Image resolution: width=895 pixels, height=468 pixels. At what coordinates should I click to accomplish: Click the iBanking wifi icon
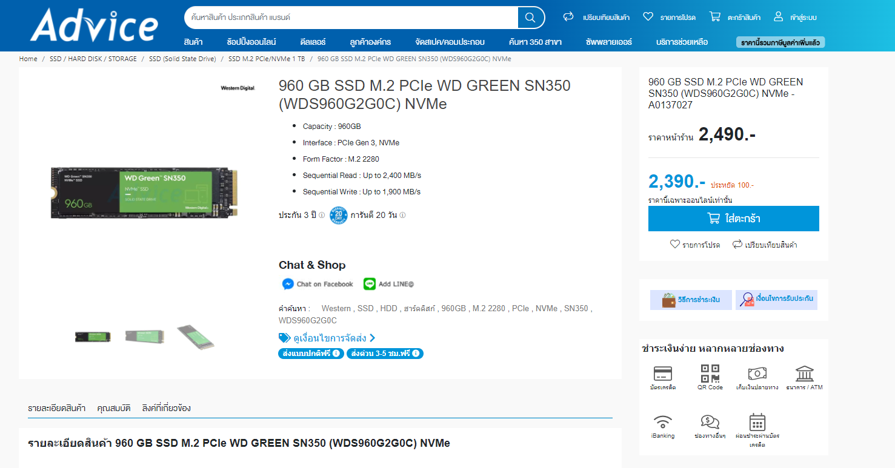pos(663,422)
